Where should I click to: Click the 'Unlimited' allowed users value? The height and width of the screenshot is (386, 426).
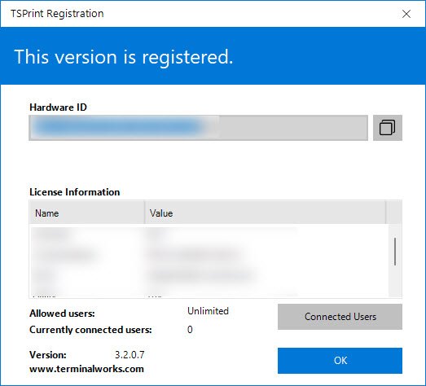coord(208,311)
